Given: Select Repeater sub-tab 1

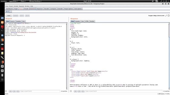Looking at the screenshot, I should click(7, 12).
